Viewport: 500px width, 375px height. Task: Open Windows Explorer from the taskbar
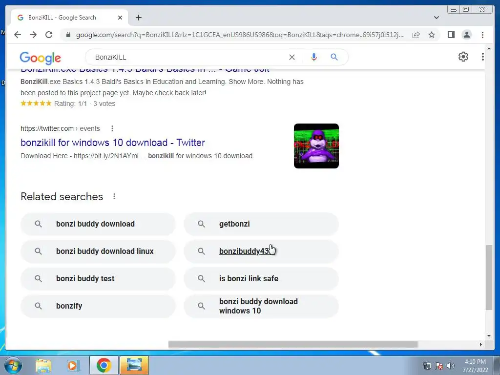[x=43, y=365]
